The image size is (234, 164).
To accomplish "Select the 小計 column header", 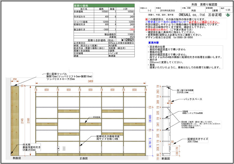I will click(125, 9).
